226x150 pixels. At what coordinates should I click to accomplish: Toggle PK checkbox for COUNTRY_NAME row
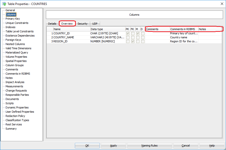coord(128,37)
